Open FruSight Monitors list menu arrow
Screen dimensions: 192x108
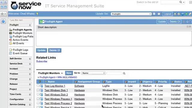coord(62,73)
